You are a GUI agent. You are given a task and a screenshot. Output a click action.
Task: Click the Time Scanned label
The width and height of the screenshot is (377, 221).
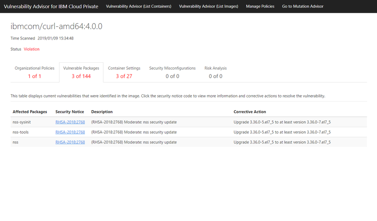pyautogui.click(x=23, y=38)
